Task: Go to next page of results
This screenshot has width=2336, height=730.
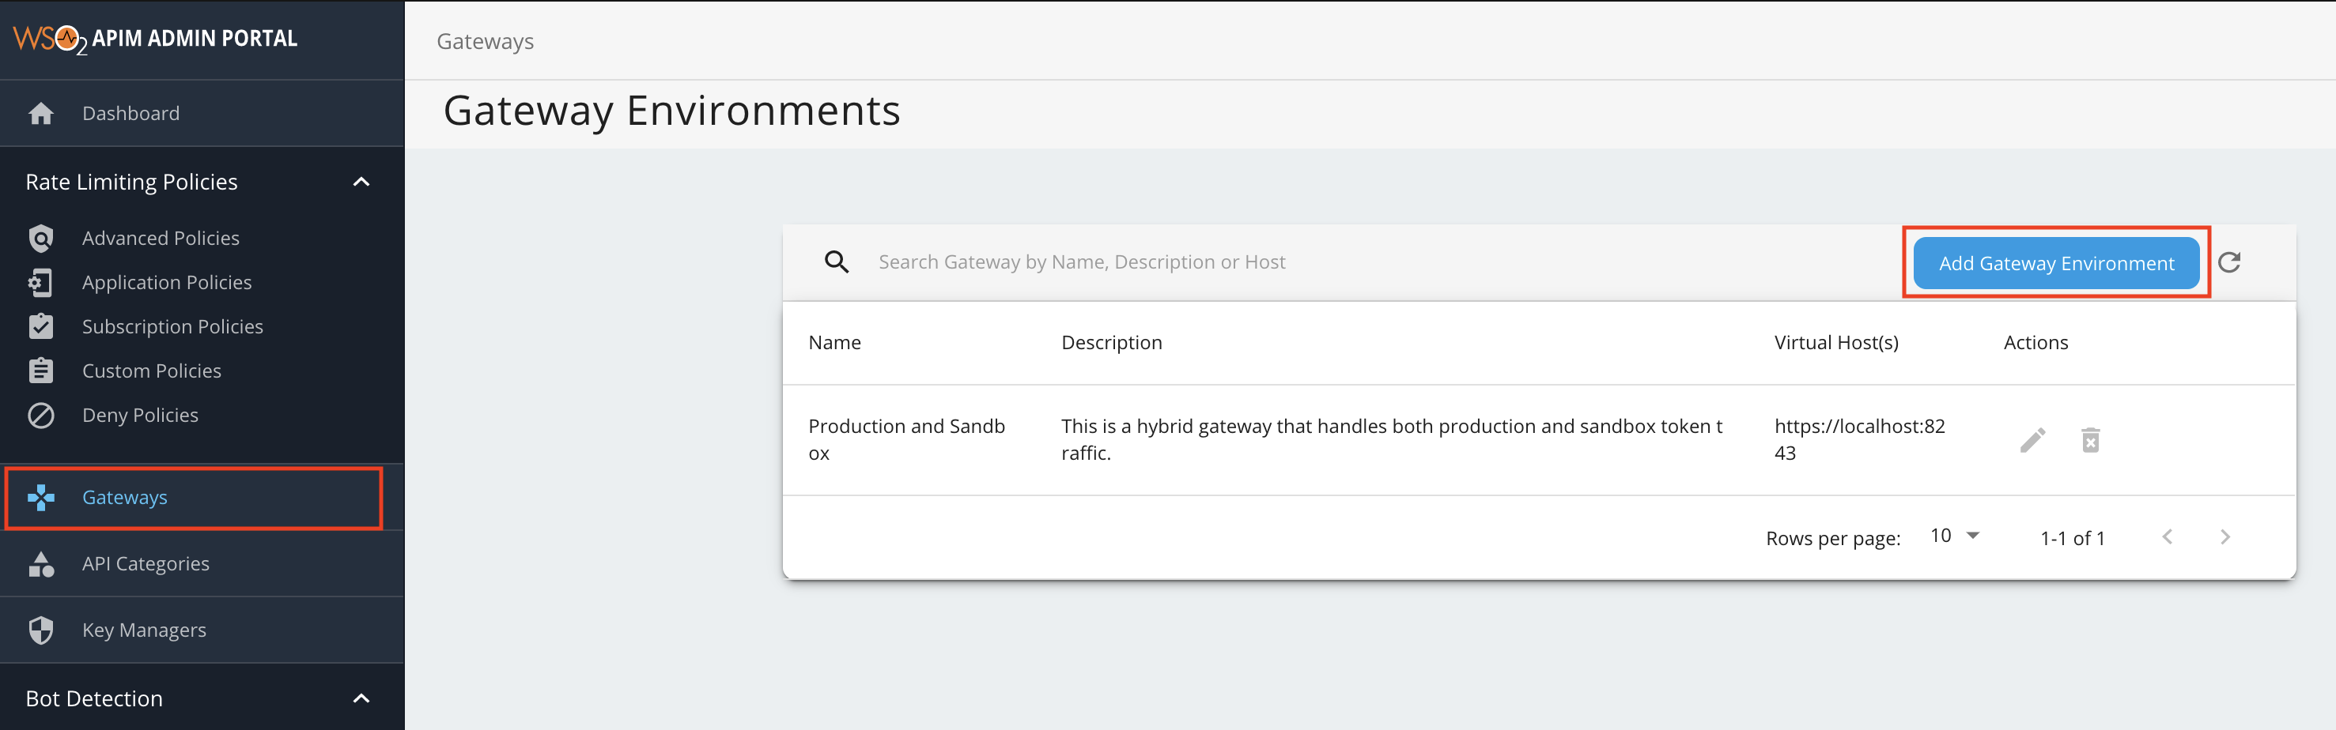Action: click(2224, 537)
